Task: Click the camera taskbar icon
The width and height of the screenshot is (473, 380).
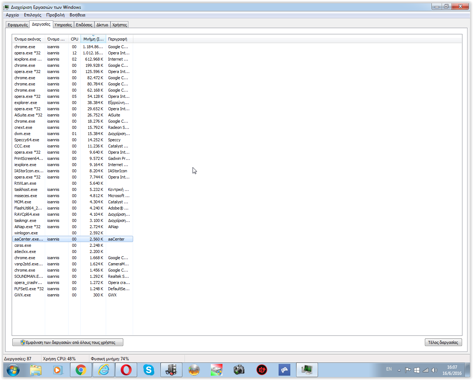Action: click(239, 370)
